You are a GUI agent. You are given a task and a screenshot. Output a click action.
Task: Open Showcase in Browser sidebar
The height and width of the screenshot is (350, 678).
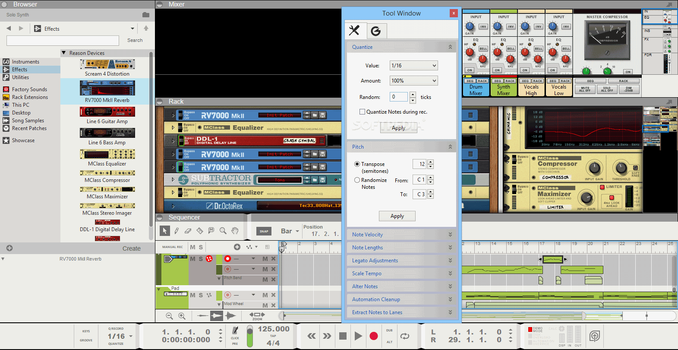(23, 140)
